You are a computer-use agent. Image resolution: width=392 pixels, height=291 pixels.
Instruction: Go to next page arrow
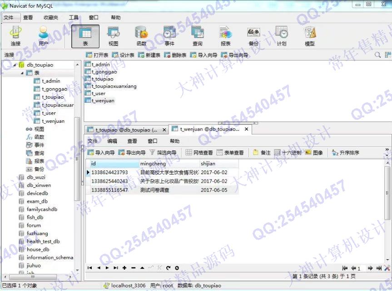click(370, 268)
